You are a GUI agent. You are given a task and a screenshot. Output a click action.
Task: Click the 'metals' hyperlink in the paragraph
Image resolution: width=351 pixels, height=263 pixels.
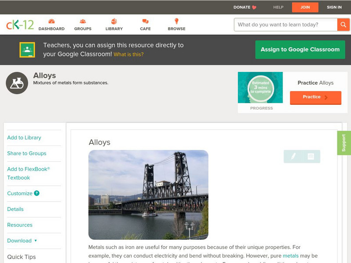point(290,256)
